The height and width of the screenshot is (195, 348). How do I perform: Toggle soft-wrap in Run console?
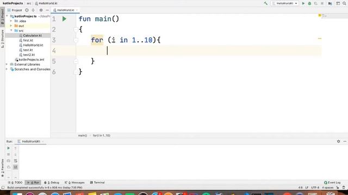[15, 161]
